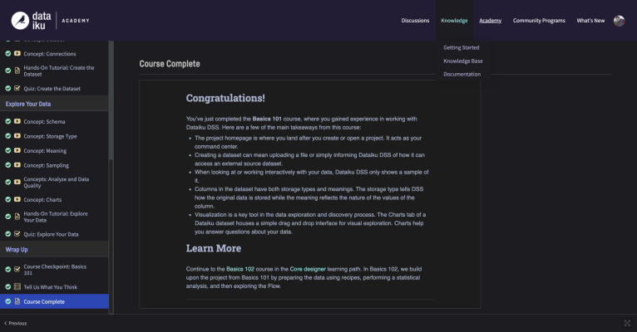
Task: Click the green checkmark for Concept: Schema
Action: coord(7,121)
